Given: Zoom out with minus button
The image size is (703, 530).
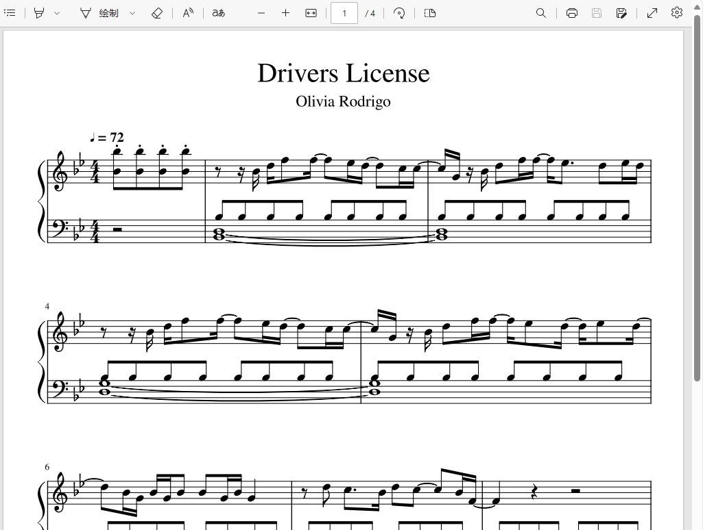Looking at the screenshot, I should [x=261, y=13].
